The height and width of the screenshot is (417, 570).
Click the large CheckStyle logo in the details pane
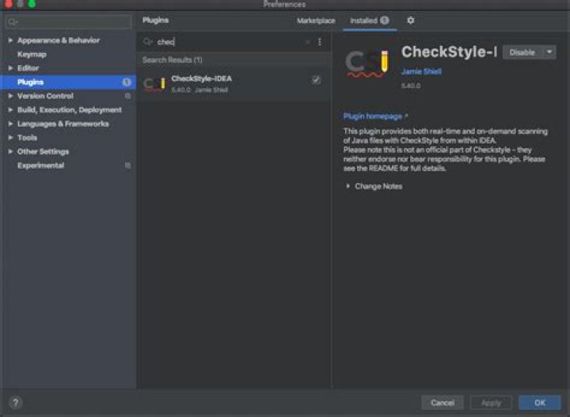(367, 63)
